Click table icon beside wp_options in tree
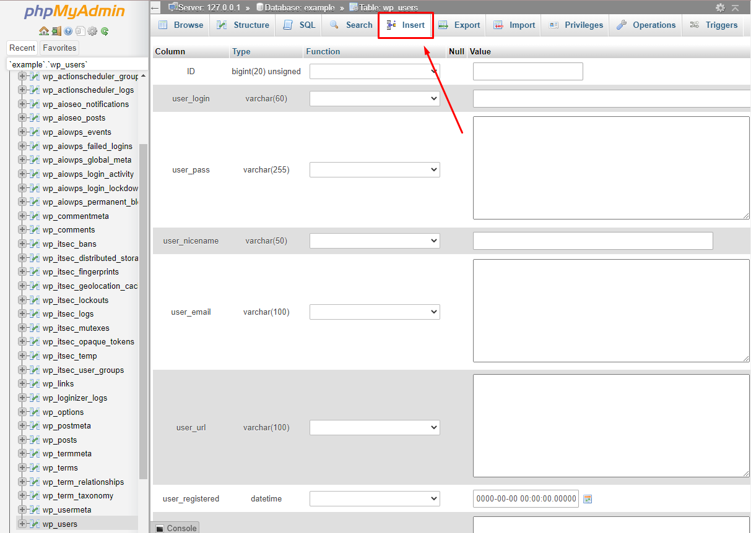The width and height of the screenshot is (751, 533). click(35, 412)
